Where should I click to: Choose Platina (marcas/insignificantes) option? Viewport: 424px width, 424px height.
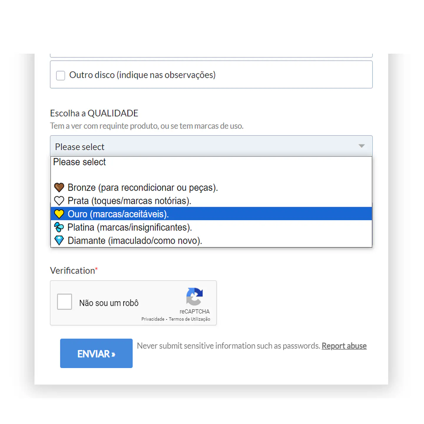(x=211, y=227)
